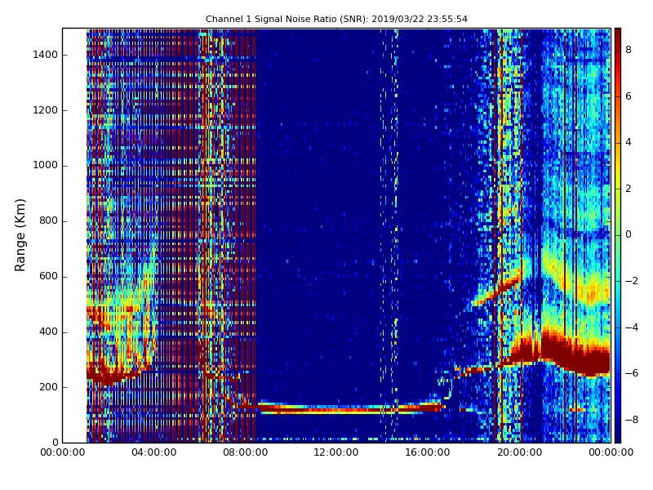Click the 'Range (Km)' y-axis label

pos(20,235)
